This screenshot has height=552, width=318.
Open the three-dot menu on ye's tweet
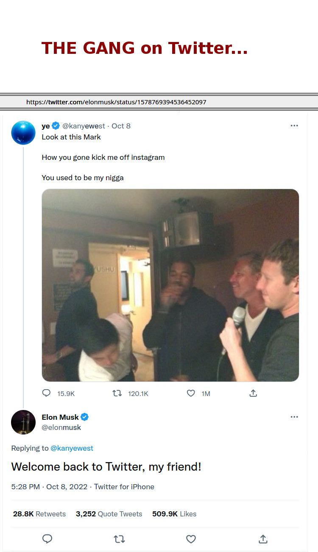point(294,126)
